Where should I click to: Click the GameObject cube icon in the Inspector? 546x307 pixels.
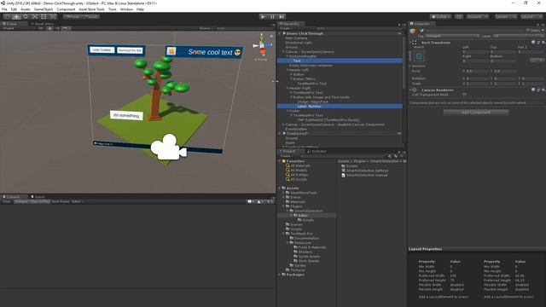point(413,31)
